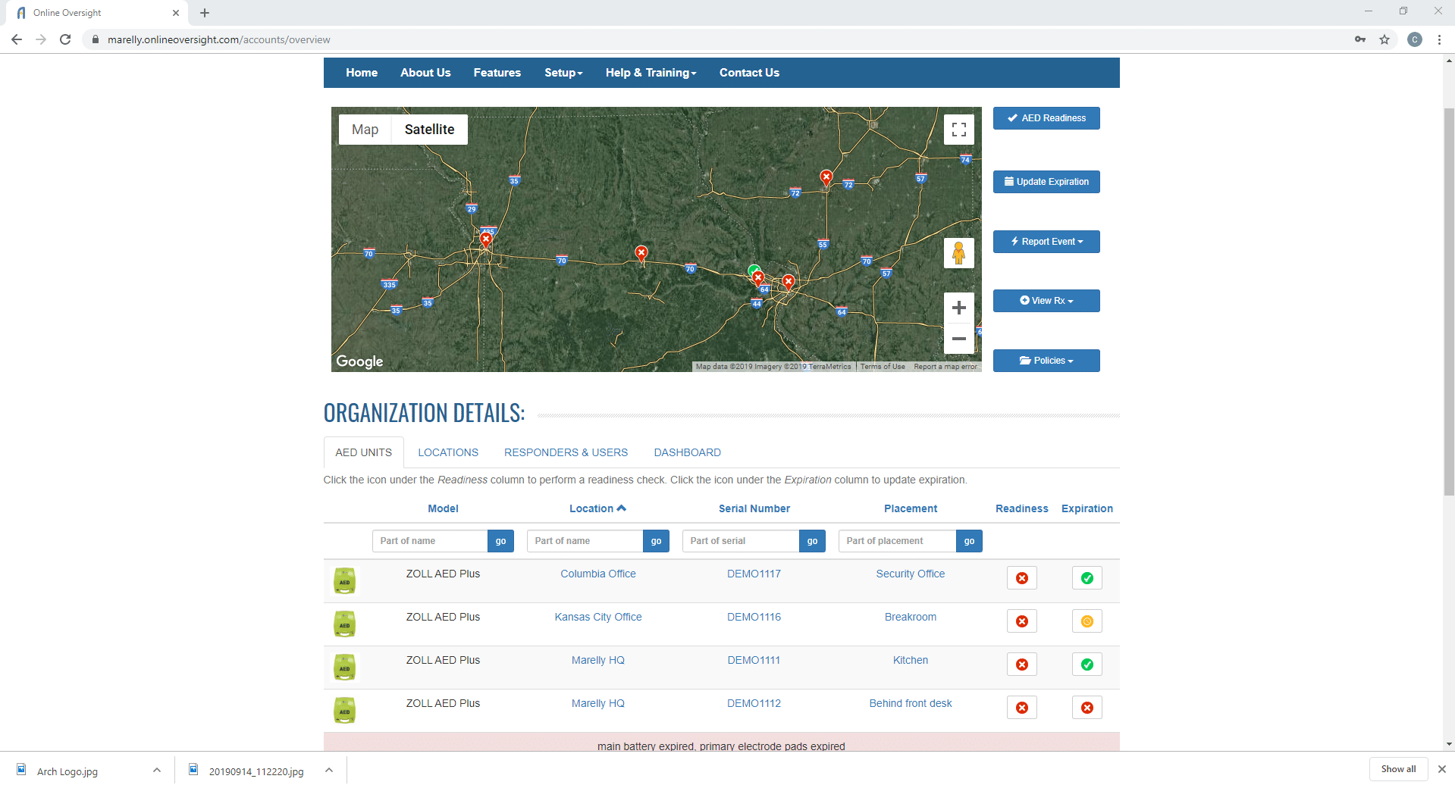Click the Model name filter field
The height and width of the screenshot is (785, 1455).
pos(430,541)
